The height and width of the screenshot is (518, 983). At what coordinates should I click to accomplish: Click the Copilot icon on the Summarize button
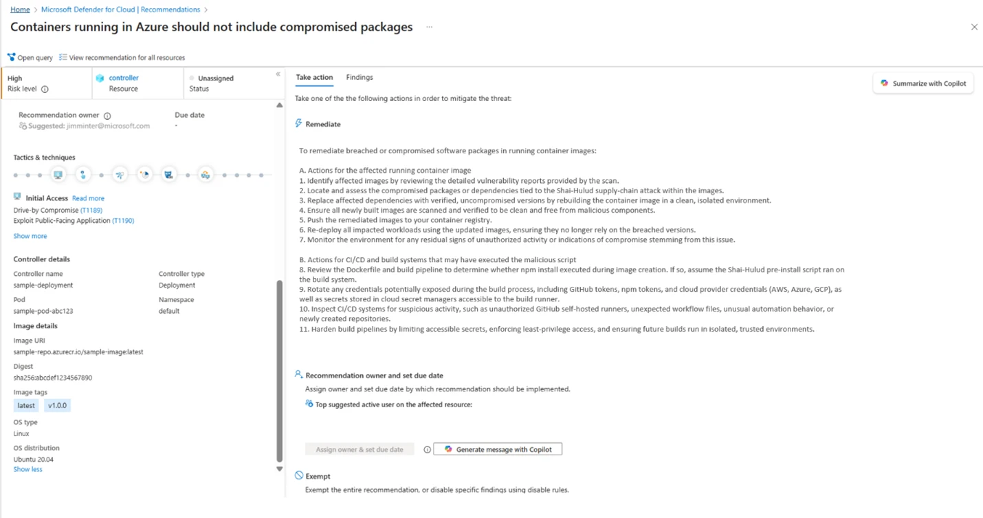click(884, 83)
